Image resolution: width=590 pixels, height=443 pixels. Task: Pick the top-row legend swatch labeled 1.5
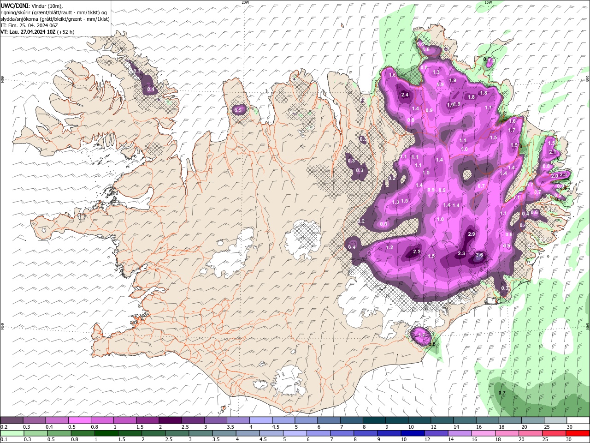point(147,420)
